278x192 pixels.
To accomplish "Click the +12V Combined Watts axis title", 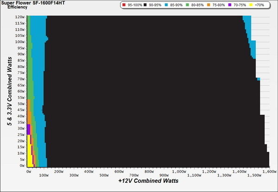I will coord(148,181).
